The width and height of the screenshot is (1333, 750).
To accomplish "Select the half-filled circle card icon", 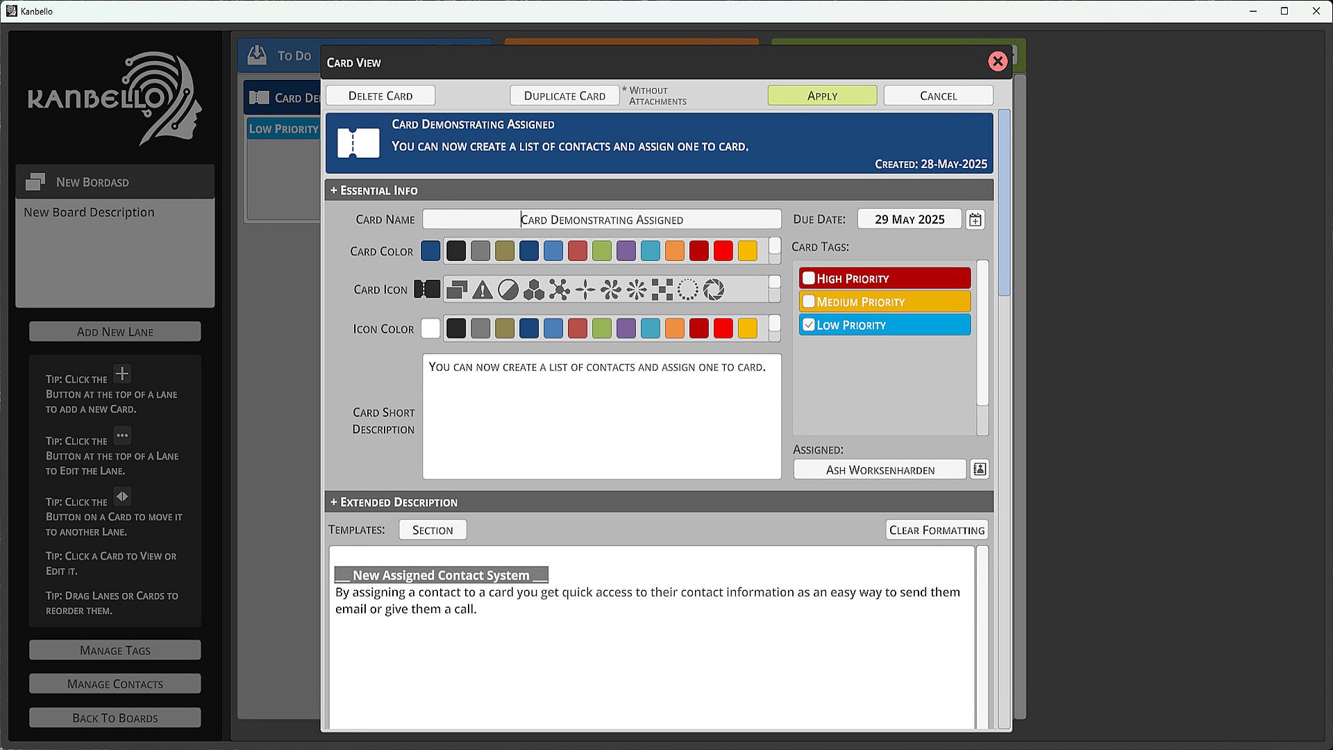I will pyautogui.click(x=508, y=290).
